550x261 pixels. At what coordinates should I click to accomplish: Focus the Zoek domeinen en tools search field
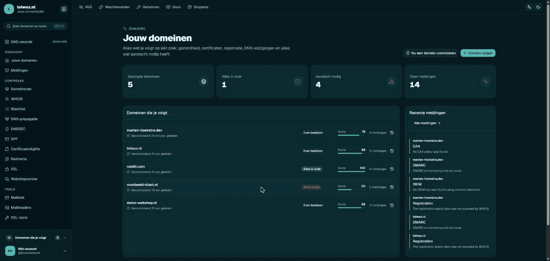pyautogui.click(x=36, y=26)
